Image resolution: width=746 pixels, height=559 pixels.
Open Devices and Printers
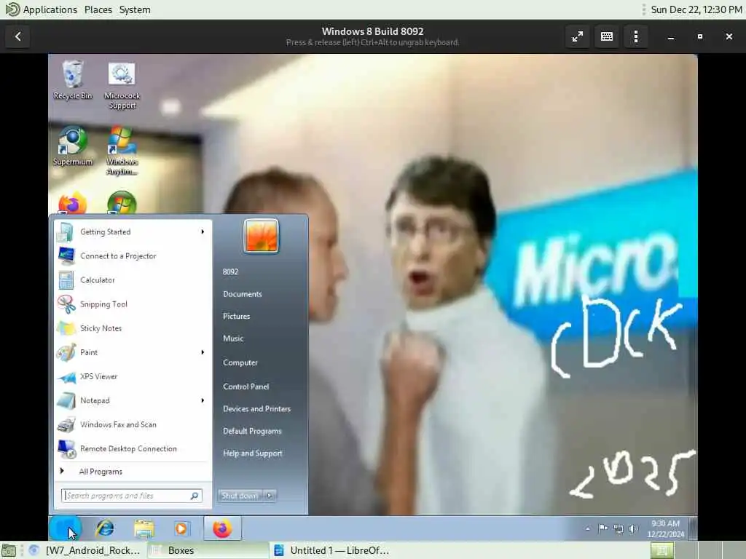tap(257, 409)
